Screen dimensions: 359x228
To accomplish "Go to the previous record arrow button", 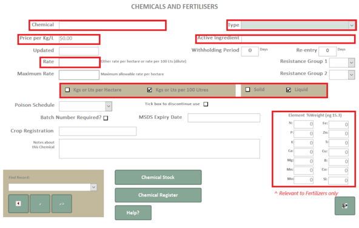I will coord(18,204).
